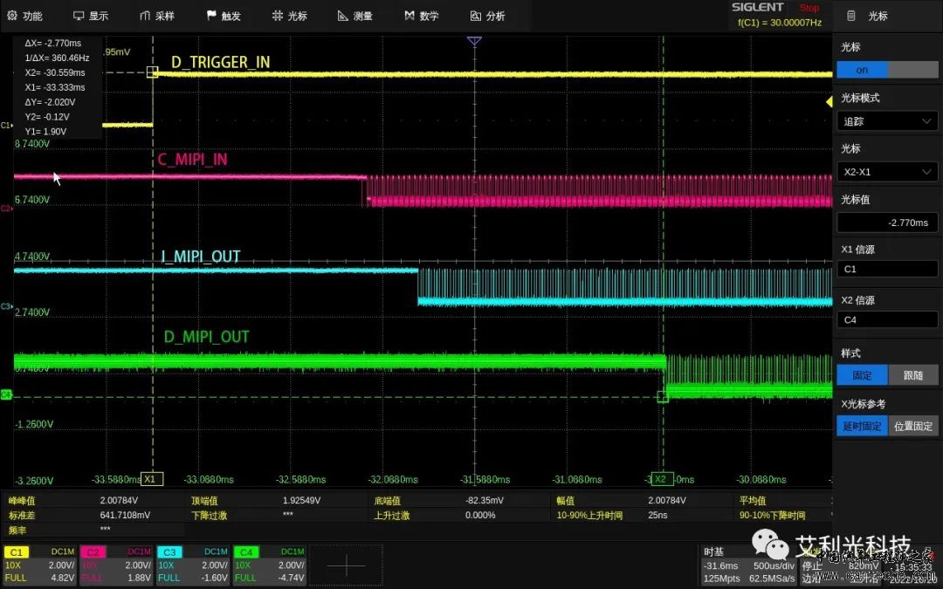Image resolution: width=943 pixels, height=589 pixels.
Task: Click the 1/ΔX= 360.46Hz readout
Action: [x=57, y=58]
